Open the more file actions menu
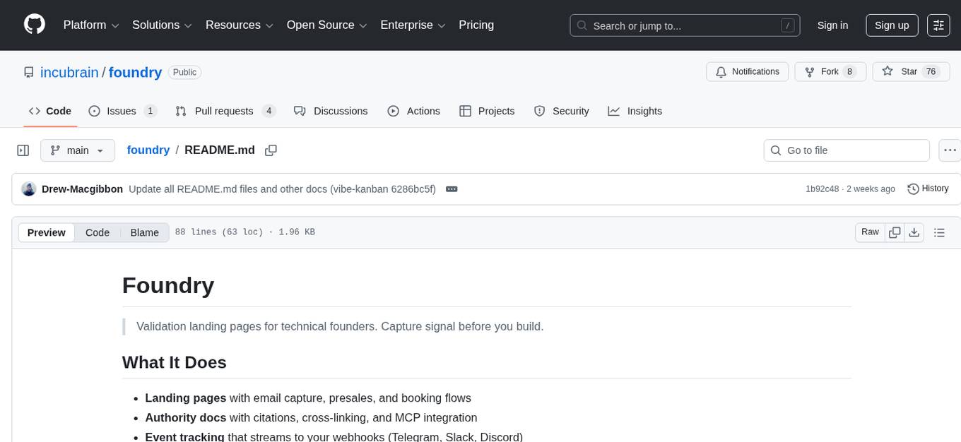The height and width of the screenshot is (442, 961). [x=950, y=150]
